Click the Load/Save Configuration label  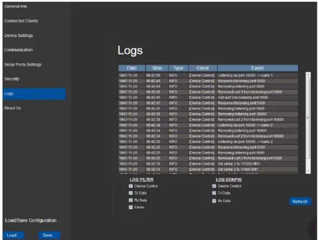coord(31,220)
